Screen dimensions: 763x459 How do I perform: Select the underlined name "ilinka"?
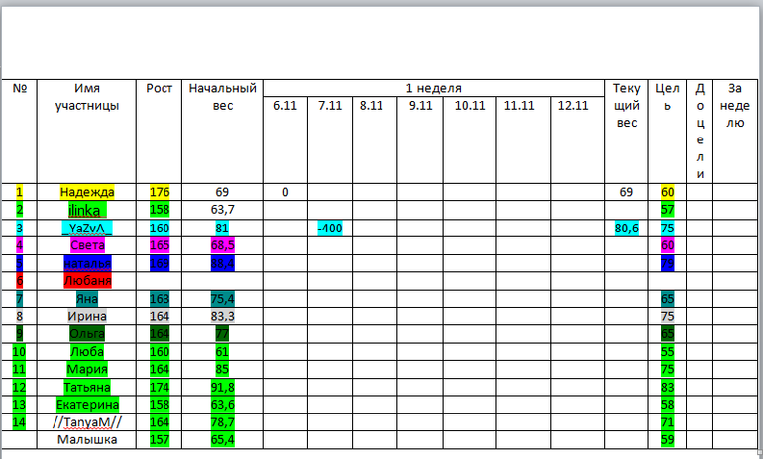click(87, 210)
